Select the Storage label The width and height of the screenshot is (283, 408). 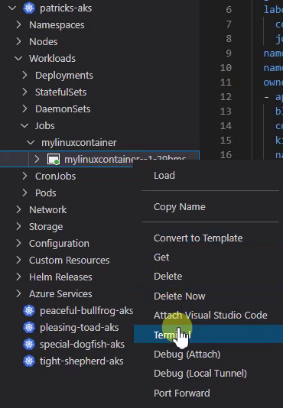coord(46,227)
